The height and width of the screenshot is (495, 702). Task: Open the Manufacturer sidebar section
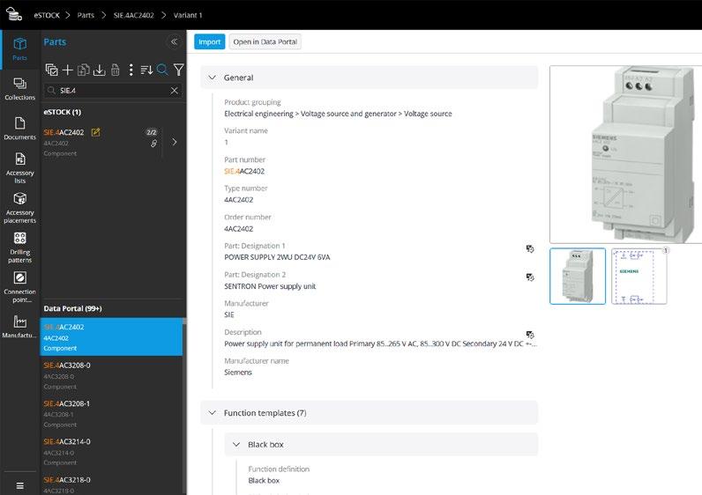(19, 327)
